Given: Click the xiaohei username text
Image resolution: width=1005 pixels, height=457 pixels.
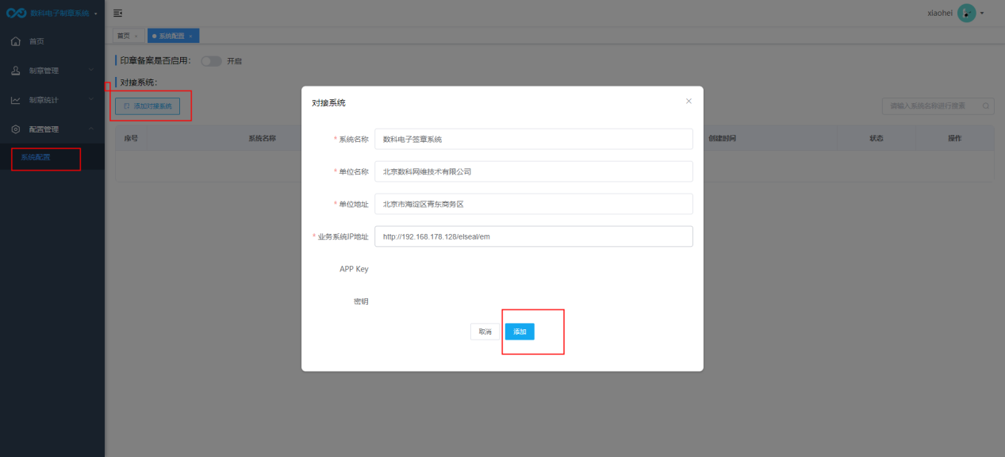Looking at the screenshot, I should [x=939, y=13].
